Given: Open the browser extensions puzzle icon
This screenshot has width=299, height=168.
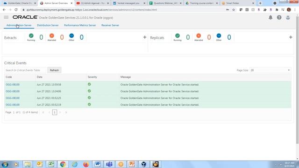Looking at the screenshot, I should (277, 10).
